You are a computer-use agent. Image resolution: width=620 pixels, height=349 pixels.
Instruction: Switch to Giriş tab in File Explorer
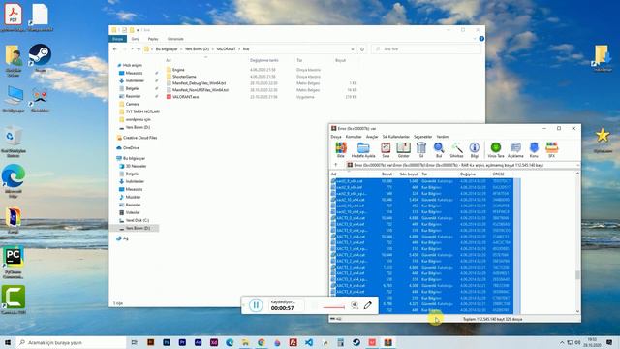[x=136, y=39]
